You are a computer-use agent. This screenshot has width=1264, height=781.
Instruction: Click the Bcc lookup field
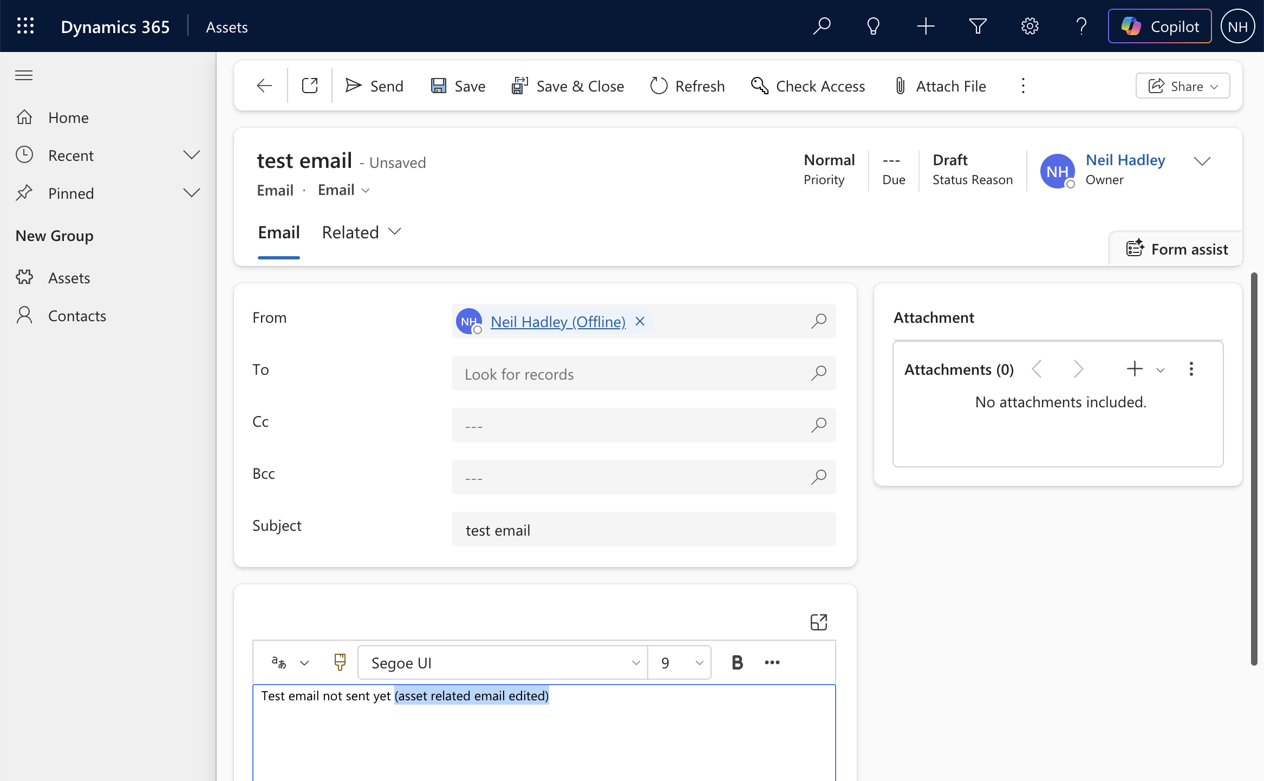coord(643,477)
